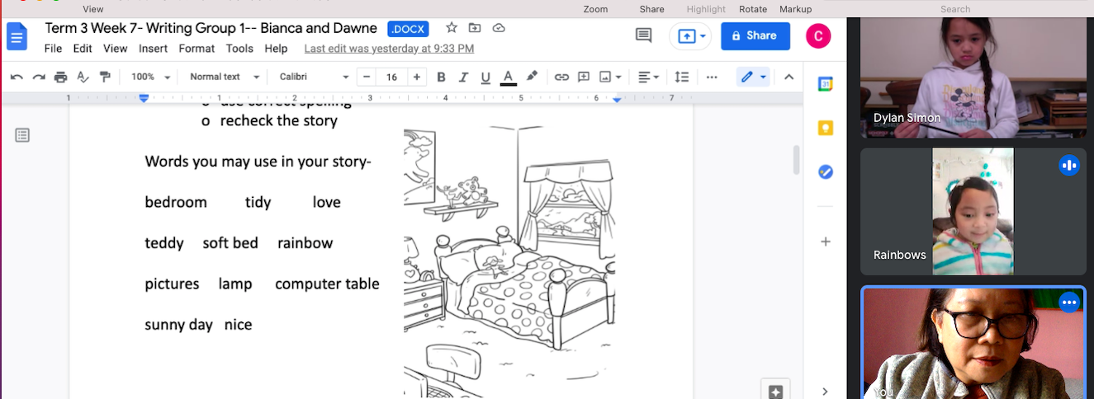Open the Google Docs home icon
This screenshot has height=399, width=1094.
17,36
